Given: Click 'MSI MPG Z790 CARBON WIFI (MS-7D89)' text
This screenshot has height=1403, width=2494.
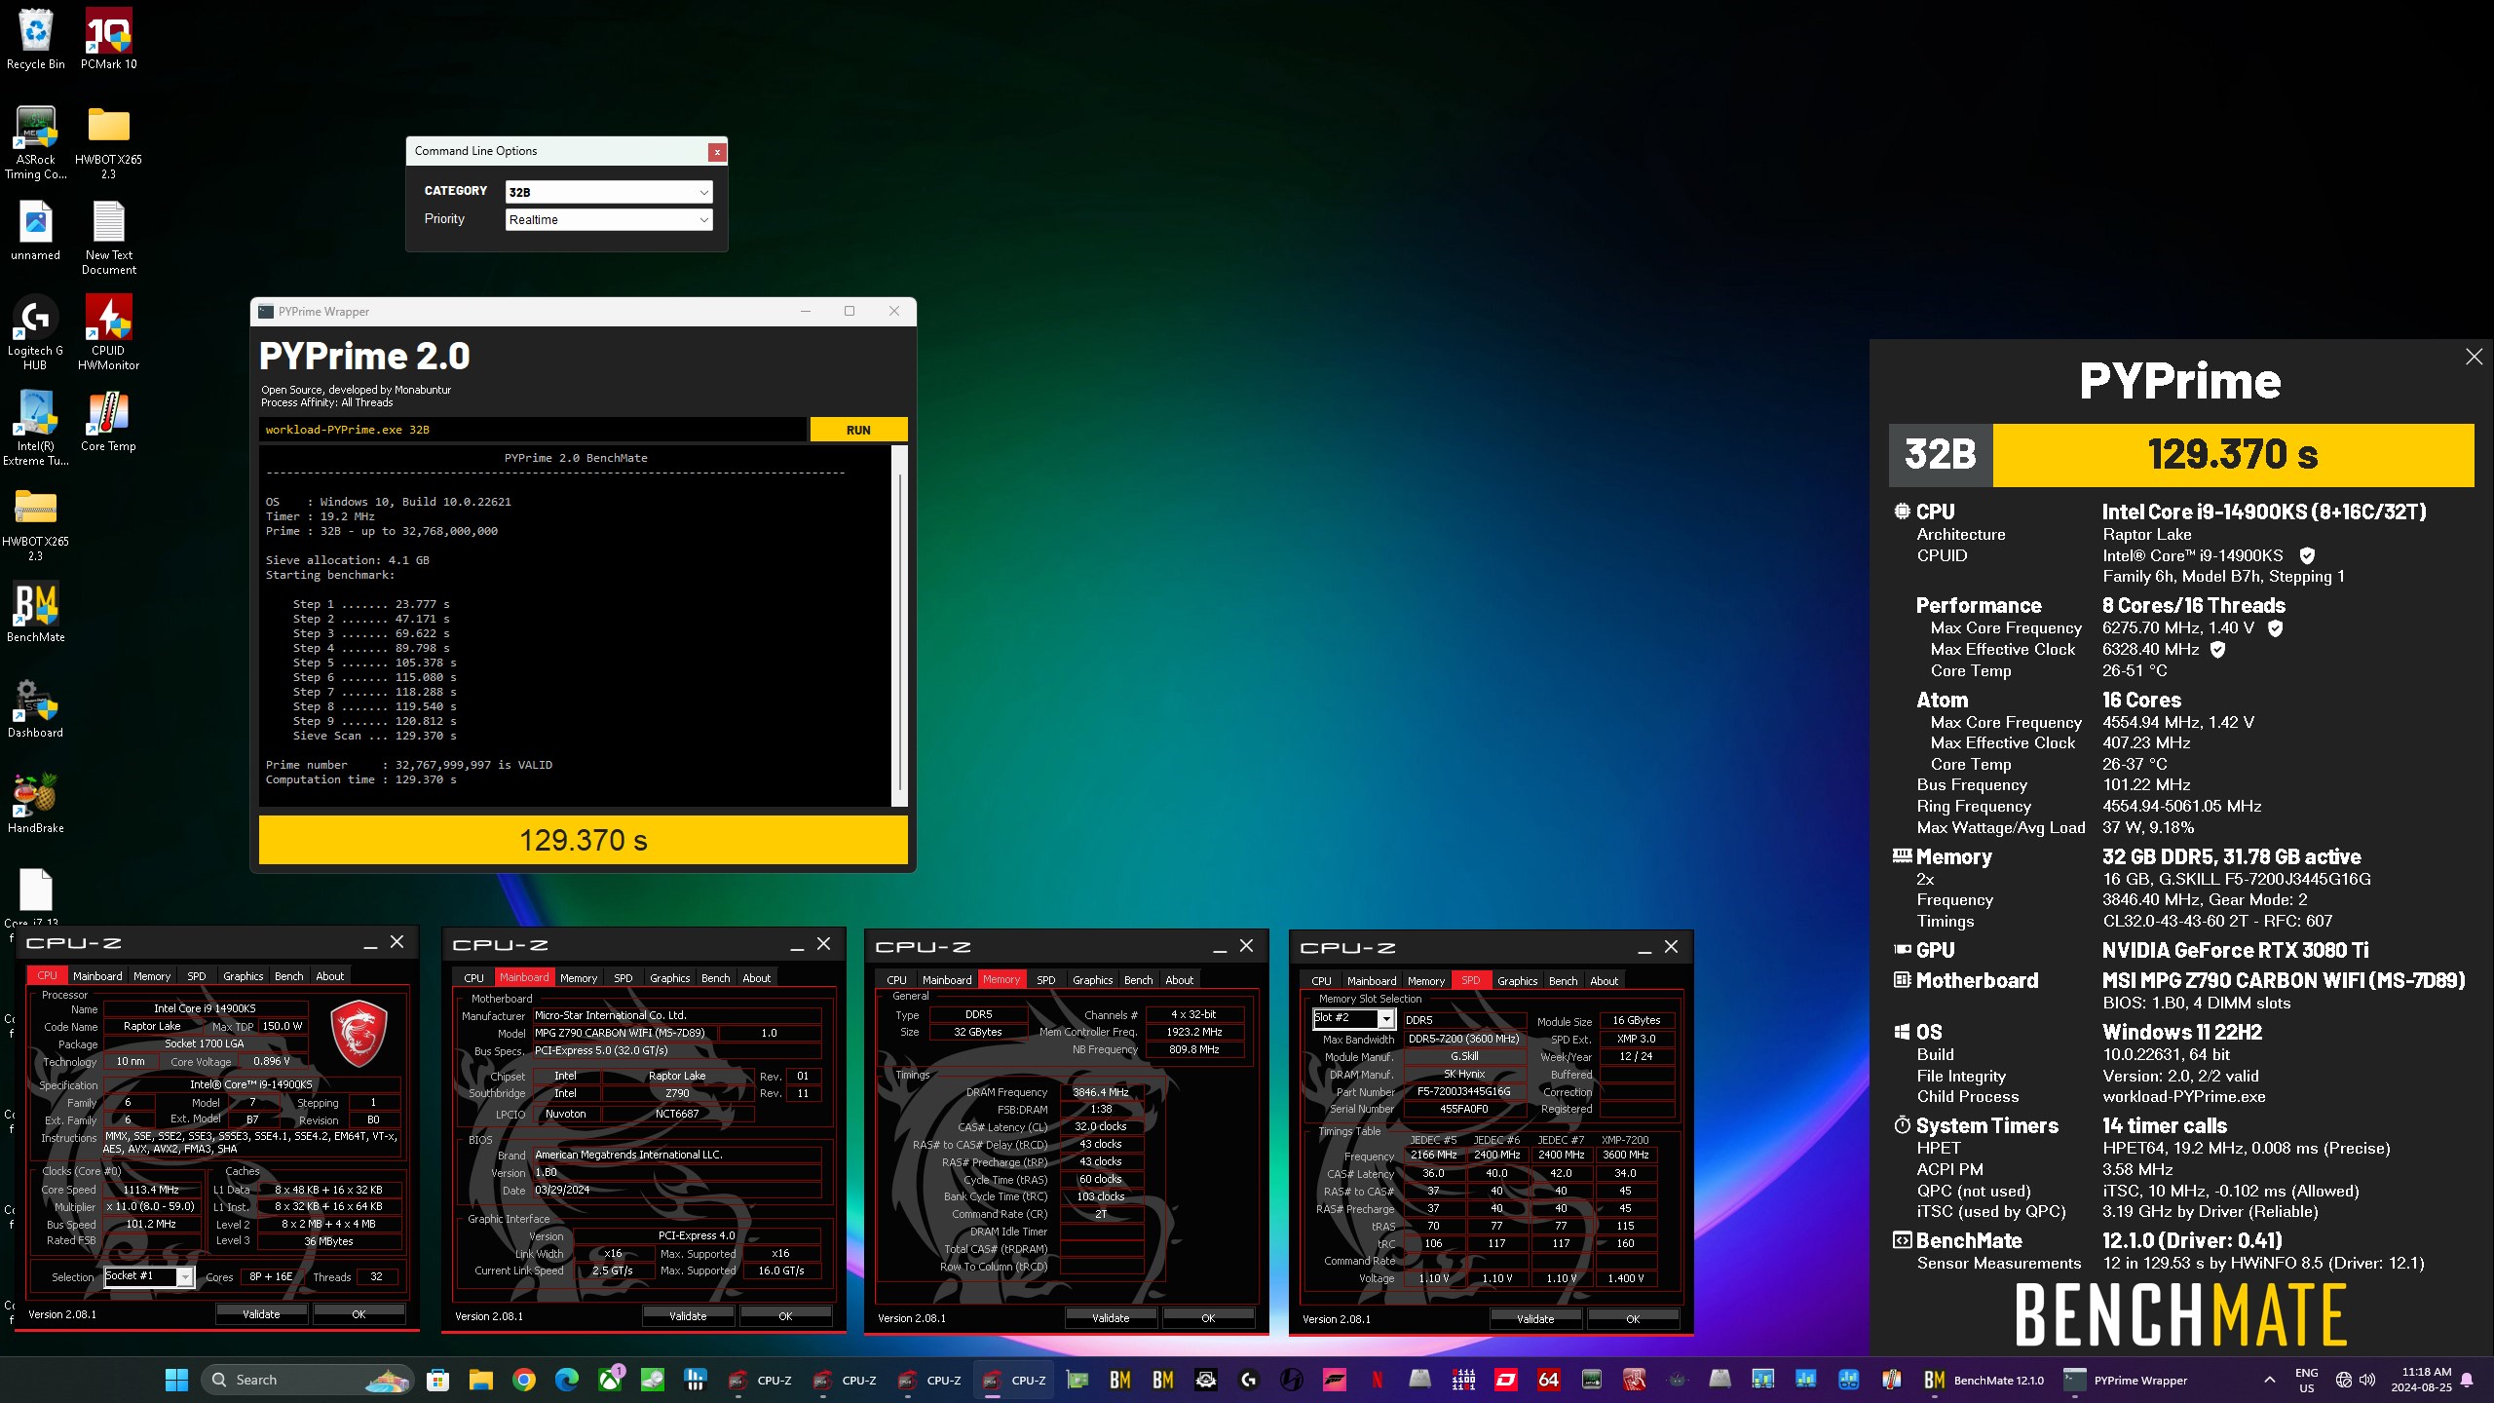Looking at the screenshot, I should [2284, 981].
